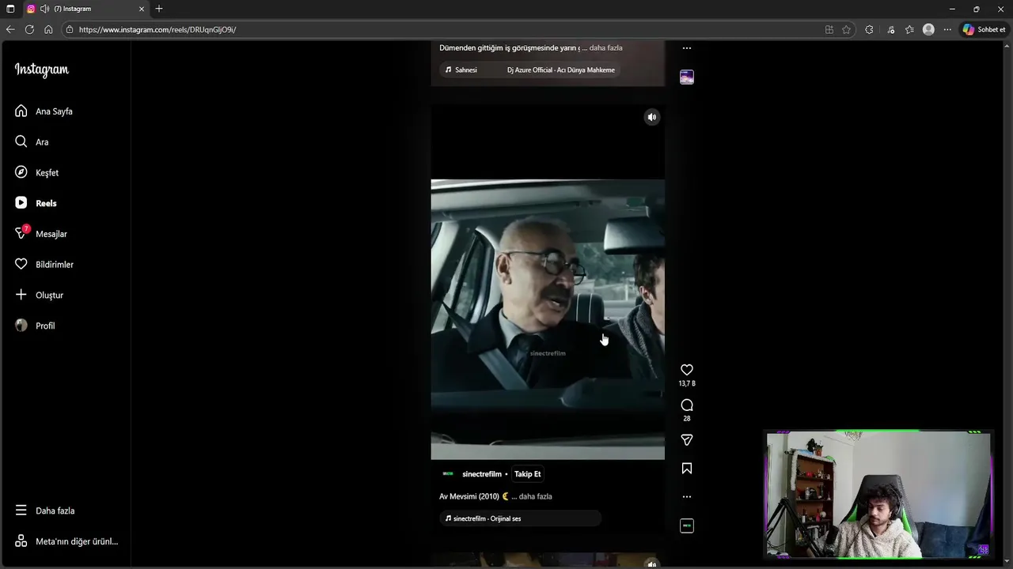Add page to favorites star icon
Viewport: 1013px width, 569px height.
(x=846, y=29)
